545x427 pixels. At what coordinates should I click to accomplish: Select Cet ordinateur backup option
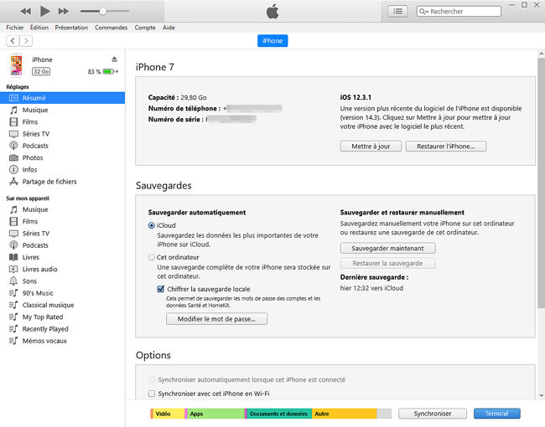click(151, 257)
